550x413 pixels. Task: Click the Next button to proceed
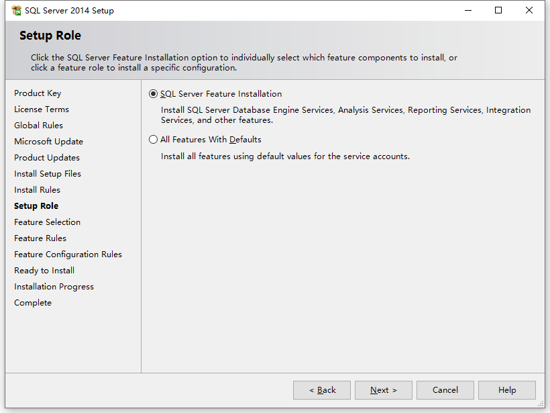(383, 389)
